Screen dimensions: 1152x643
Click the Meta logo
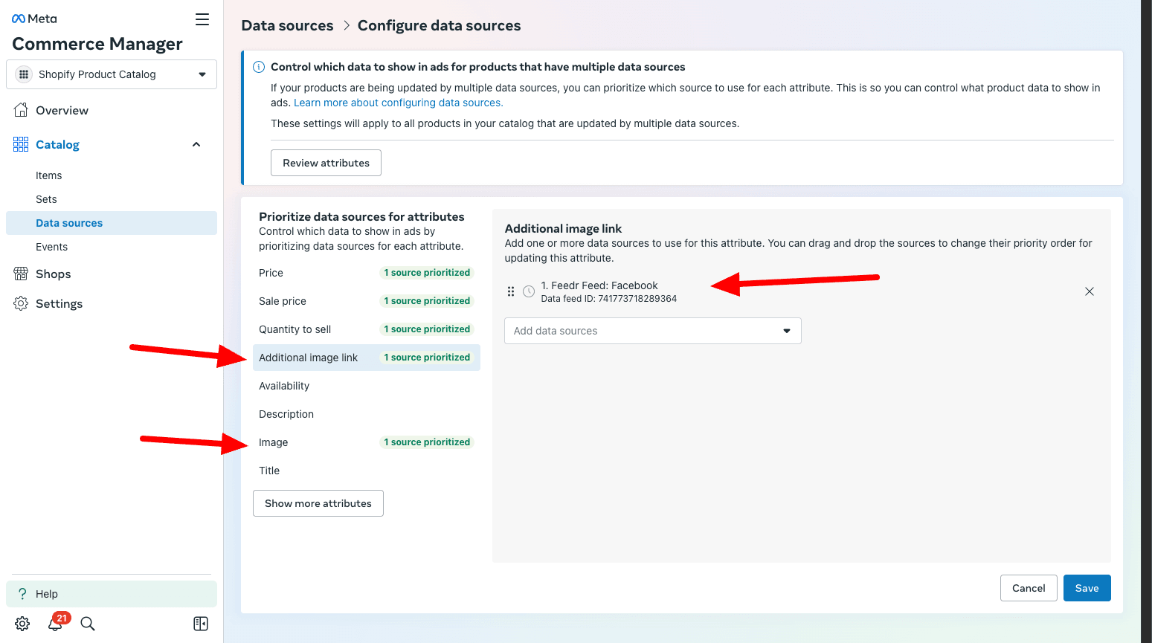[33, 17]
